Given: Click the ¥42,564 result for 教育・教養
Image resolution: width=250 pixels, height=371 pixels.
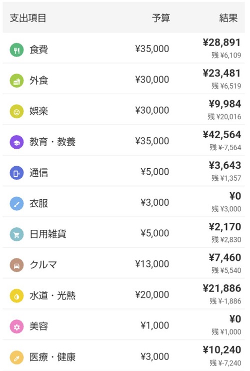Looking at the screenshot, I should 222,135.
